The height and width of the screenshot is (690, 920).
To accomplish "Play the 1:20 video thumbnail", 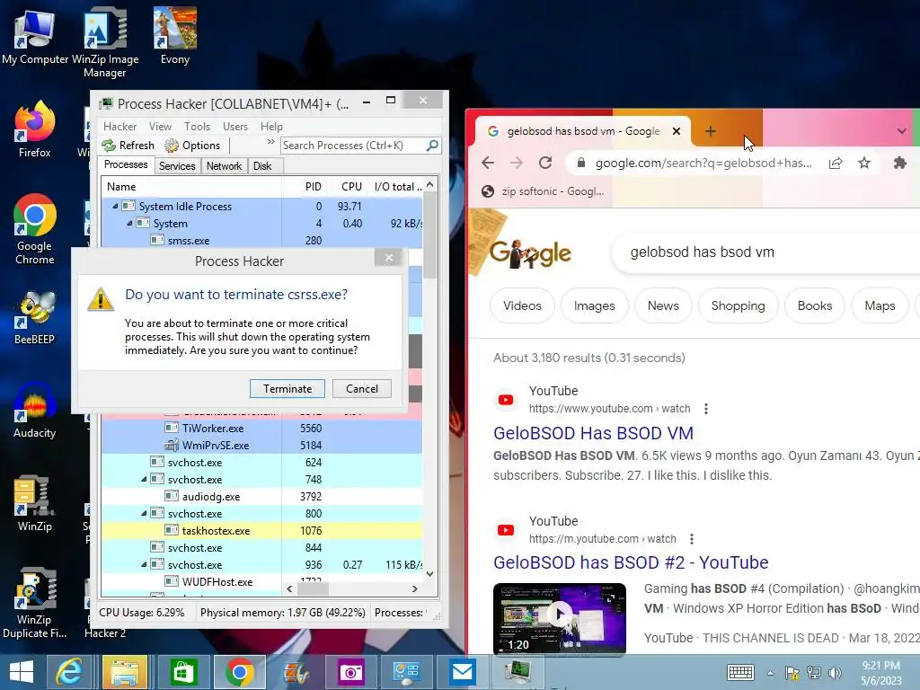I will click(560, 618).
